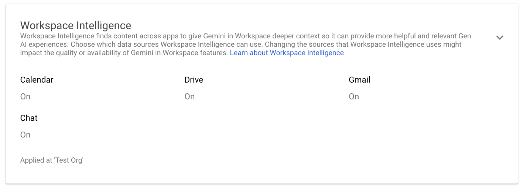The height and width of the screenshot is (188, 523).
Task: Click the Applied at 'Test Org' text
Action: pyautogui.click(x=52, y=160)
